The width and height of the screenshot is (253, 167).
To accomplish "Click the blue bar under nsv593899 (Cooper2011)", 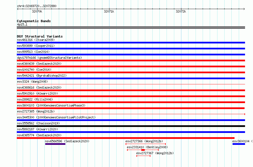I will coord(131,49).
